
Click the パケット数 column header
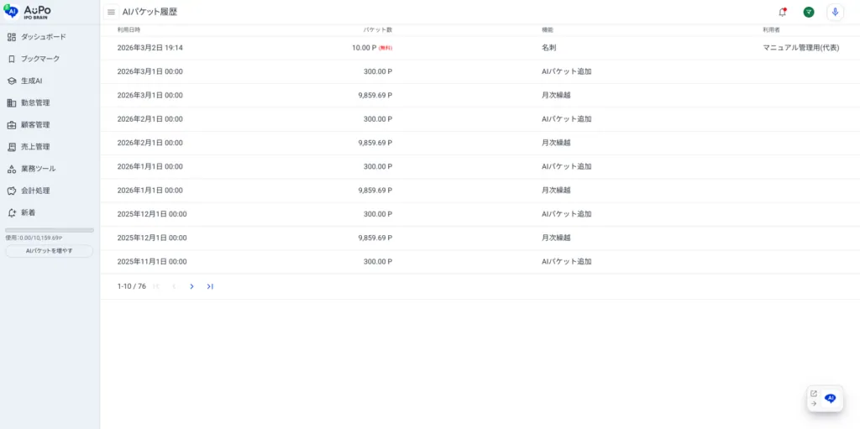[x=378, y=29]
